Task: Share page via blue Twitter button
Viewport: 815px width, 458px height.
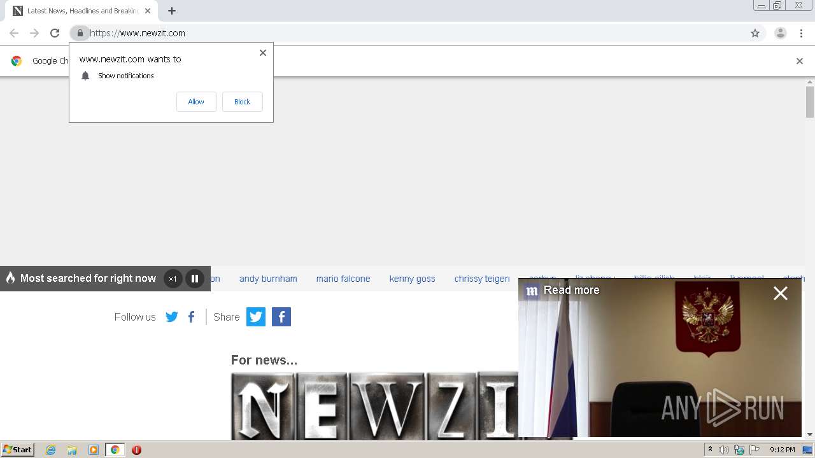Action: (256, 317)
